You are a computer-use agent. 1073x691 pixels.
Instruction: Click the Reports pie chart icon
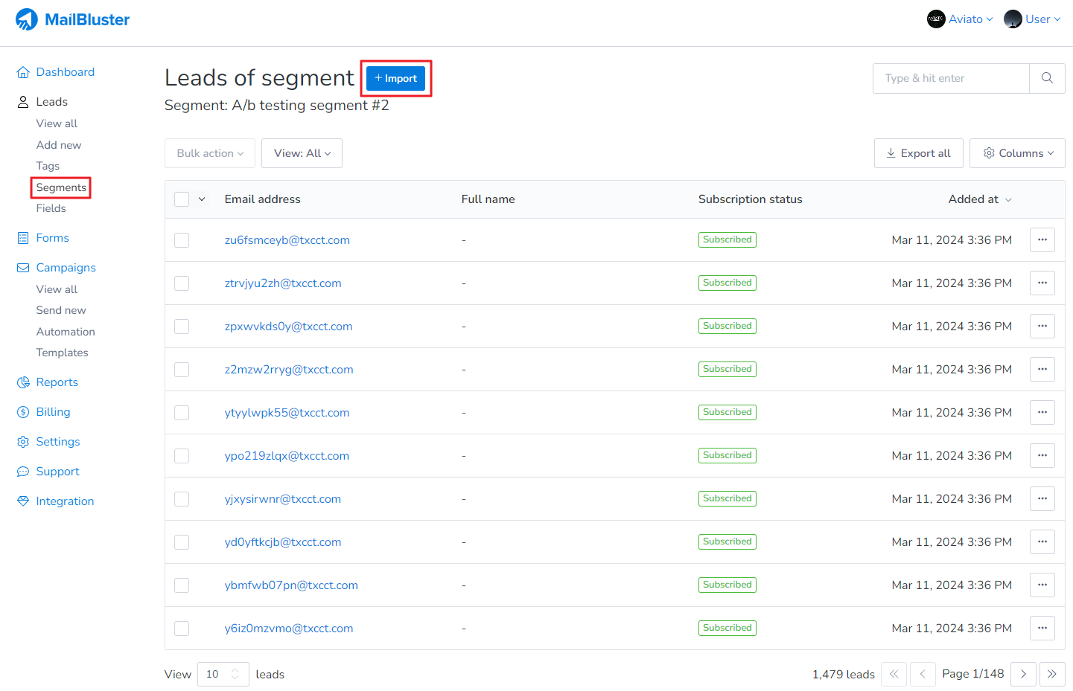(x=23, y=382)
